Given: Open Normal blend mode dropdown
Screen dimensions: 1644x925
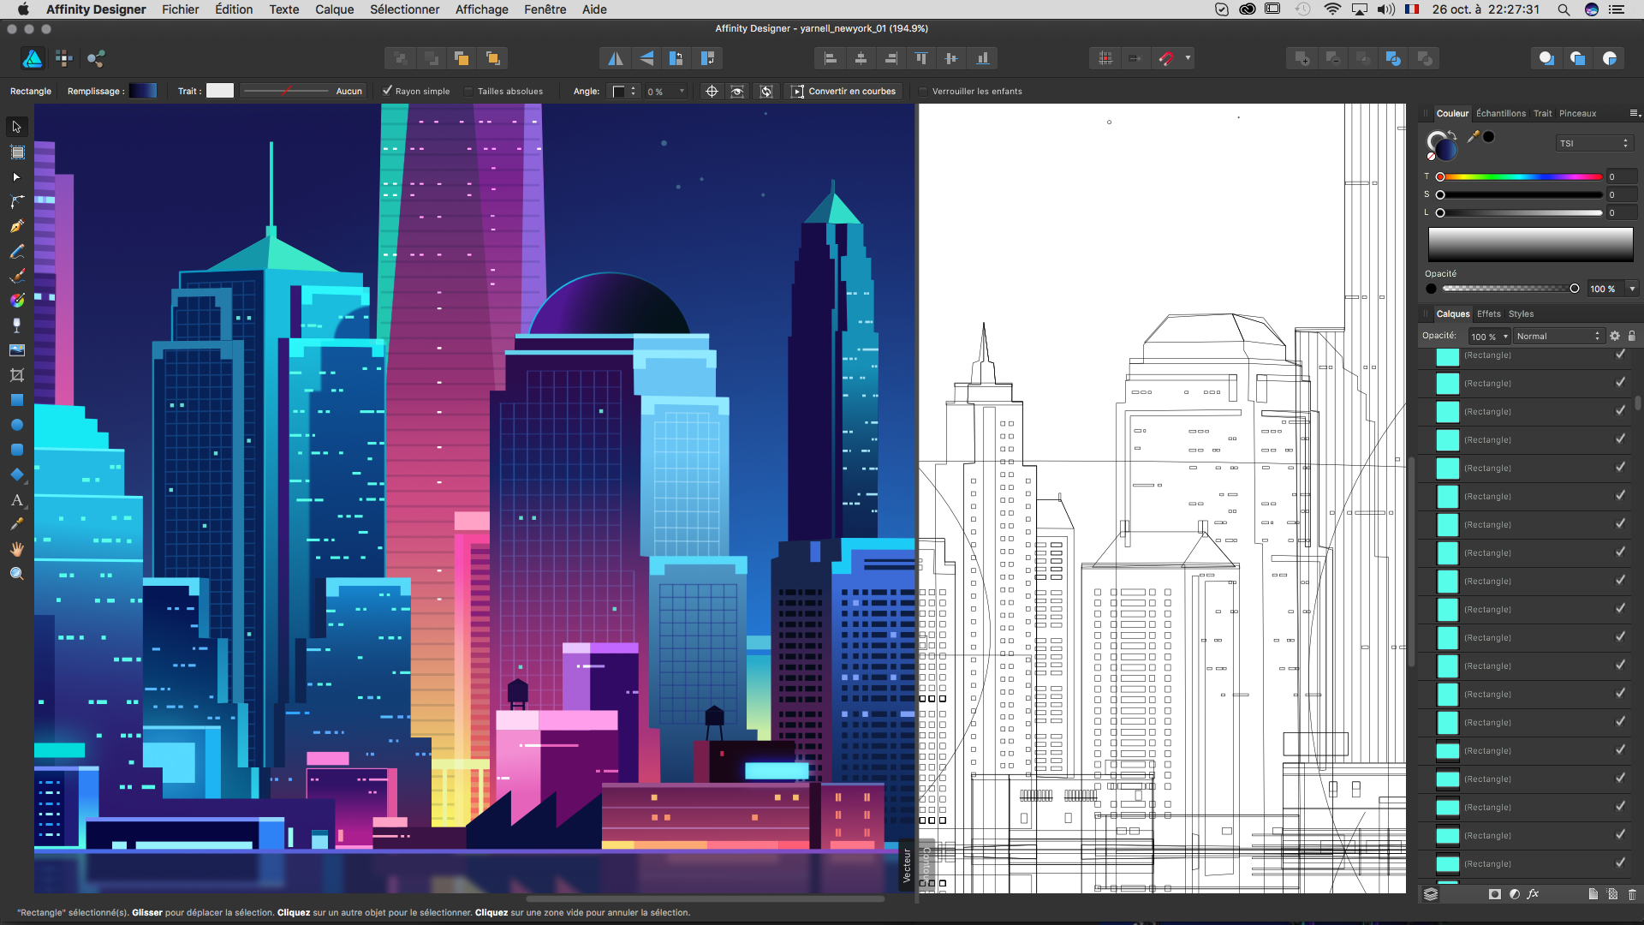Looking at the screenshot, I should [1558, 336].
